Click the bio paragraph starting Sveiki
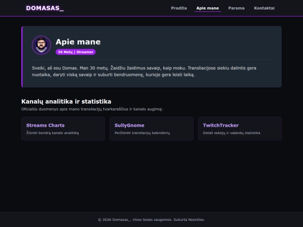 pos(144,71)
